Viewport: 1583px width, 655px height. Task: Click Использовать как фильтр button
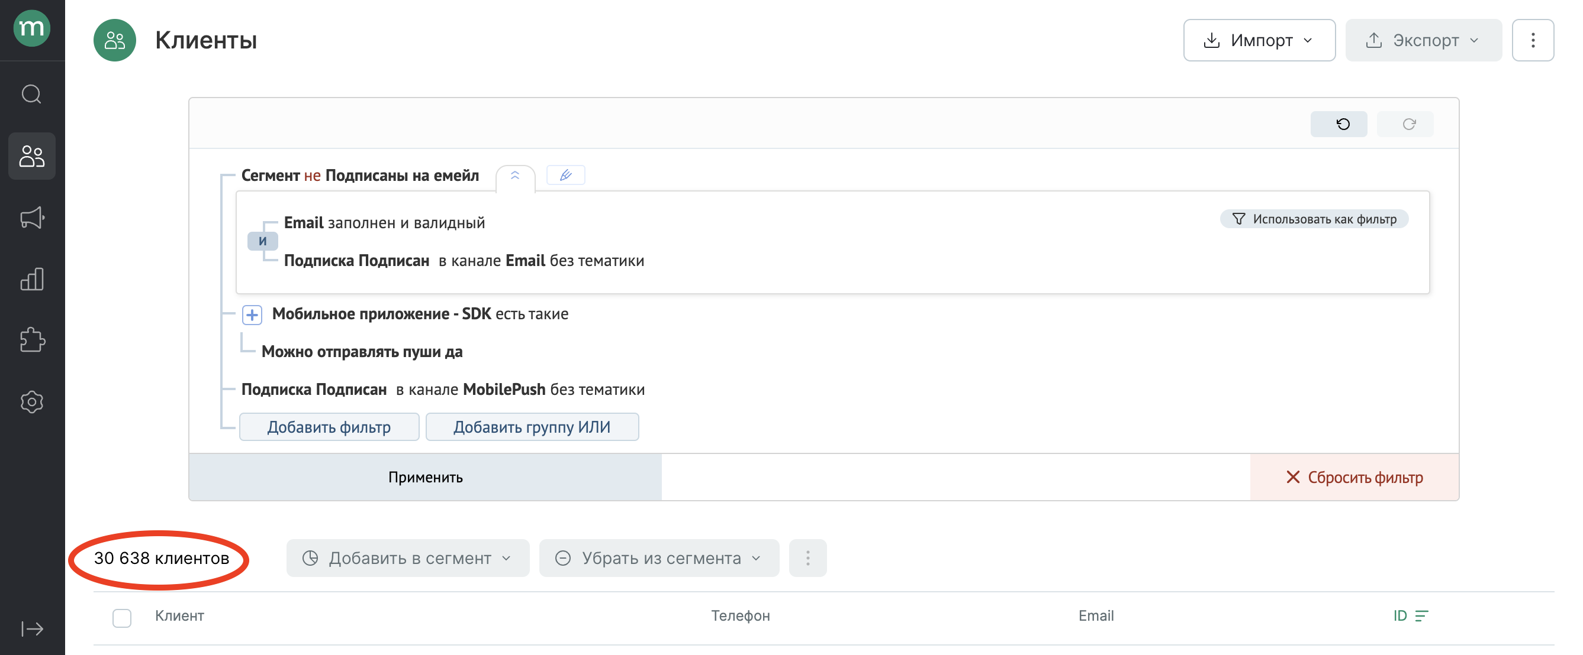[1314, 219]
